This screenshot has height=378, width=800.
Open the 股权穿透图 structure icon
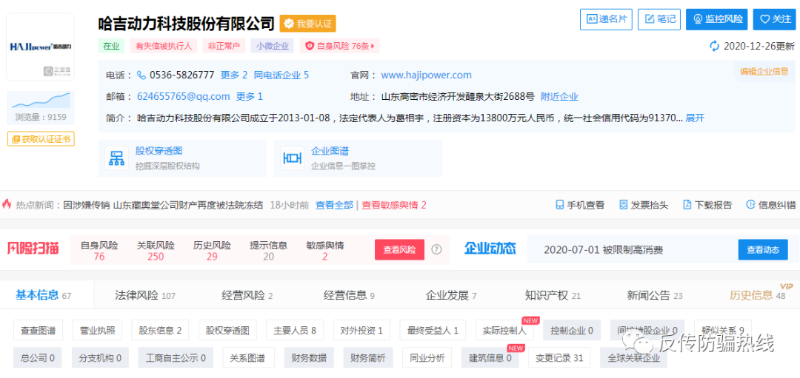coord(117,158)
